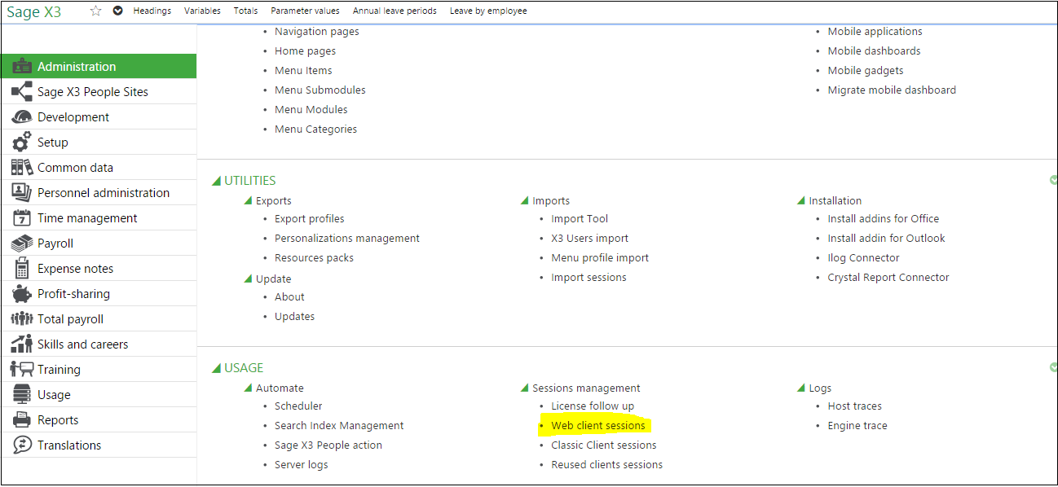
Task: Click the Profit-sharing piggy bank icon
Action: pos(22,294)
